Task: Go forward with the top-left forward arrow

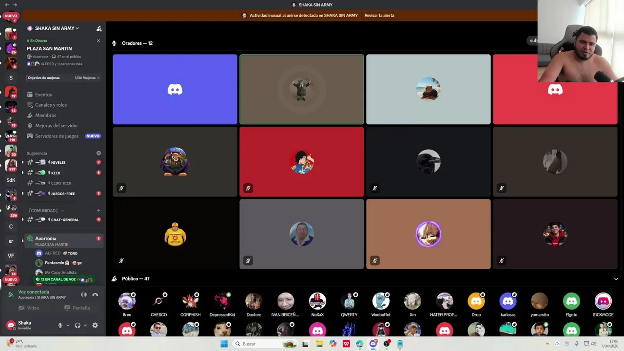Action: pos(15,5)
